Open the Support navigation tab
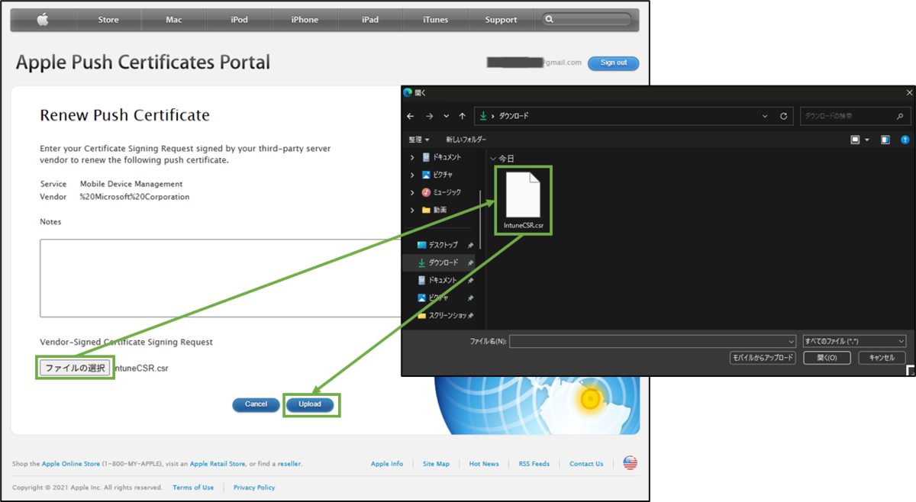Viewport: 916px width, 502px height. click(x=501, y=20)
